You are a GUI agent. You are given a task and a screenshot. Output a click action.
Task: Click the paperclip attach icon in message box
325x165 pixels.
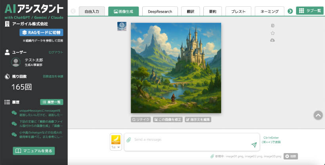pos(129,140)
